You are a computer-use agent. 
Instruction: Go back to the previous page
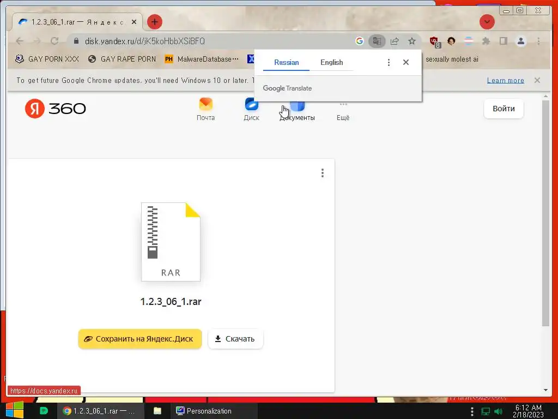(x=20, y=41)
